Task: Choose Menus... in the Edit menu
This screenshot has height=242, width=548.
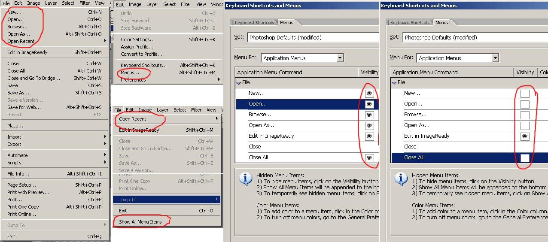Action: point(168,73)
